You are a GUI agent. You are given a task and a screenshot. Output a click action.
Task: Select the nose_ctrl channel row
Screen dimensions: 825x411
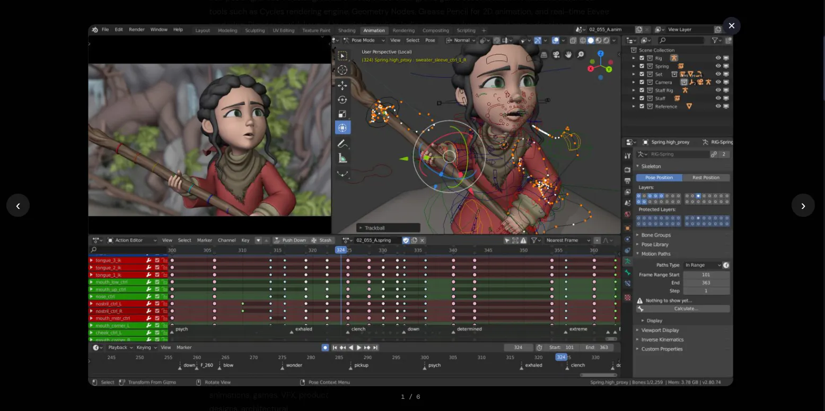pyautogui.click(x=128, y=297)
